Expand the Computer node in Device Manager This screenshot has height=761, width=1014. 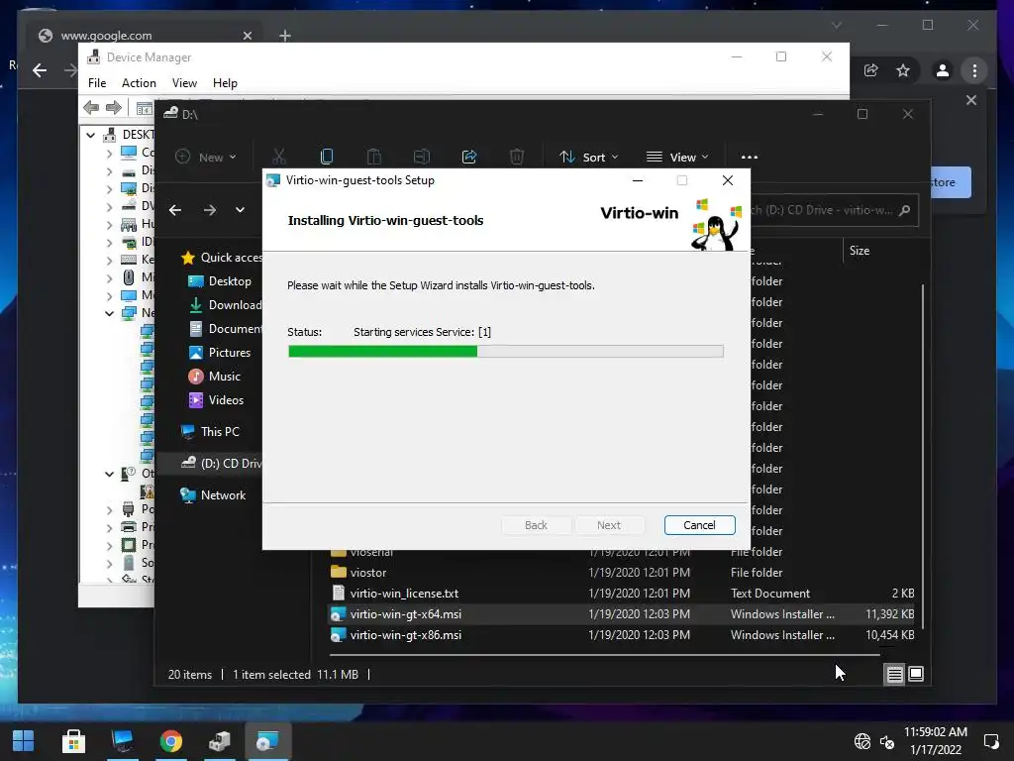[109, 154]
